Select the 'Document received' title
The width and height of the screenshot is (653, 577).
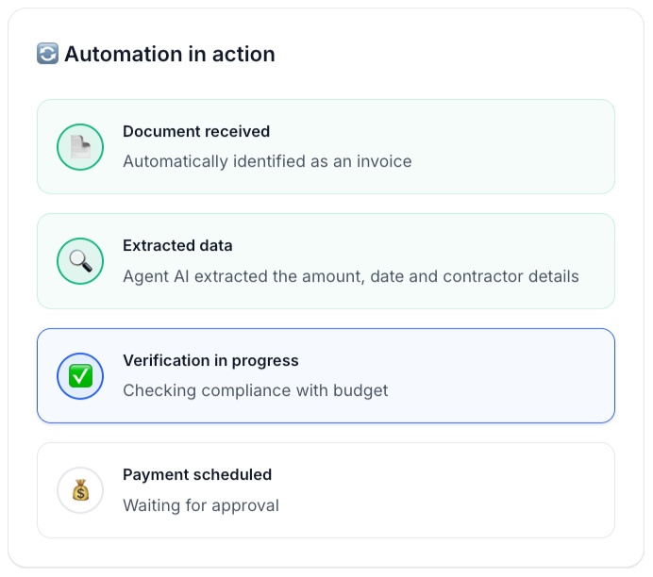196,132
